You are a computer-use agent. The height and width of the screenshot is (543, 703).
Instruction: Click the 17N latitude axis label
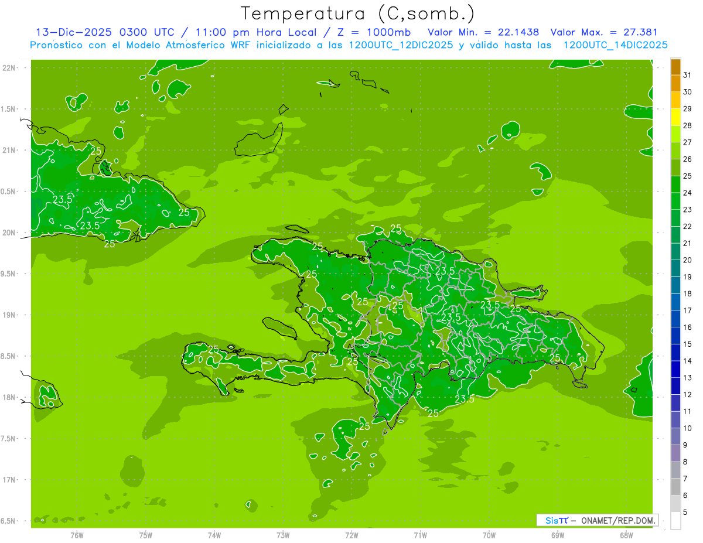(9, 480)
